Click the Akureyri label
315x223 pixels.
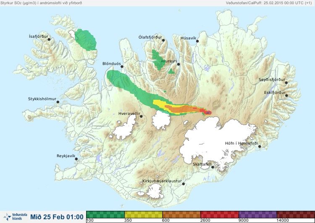point(169,61)
